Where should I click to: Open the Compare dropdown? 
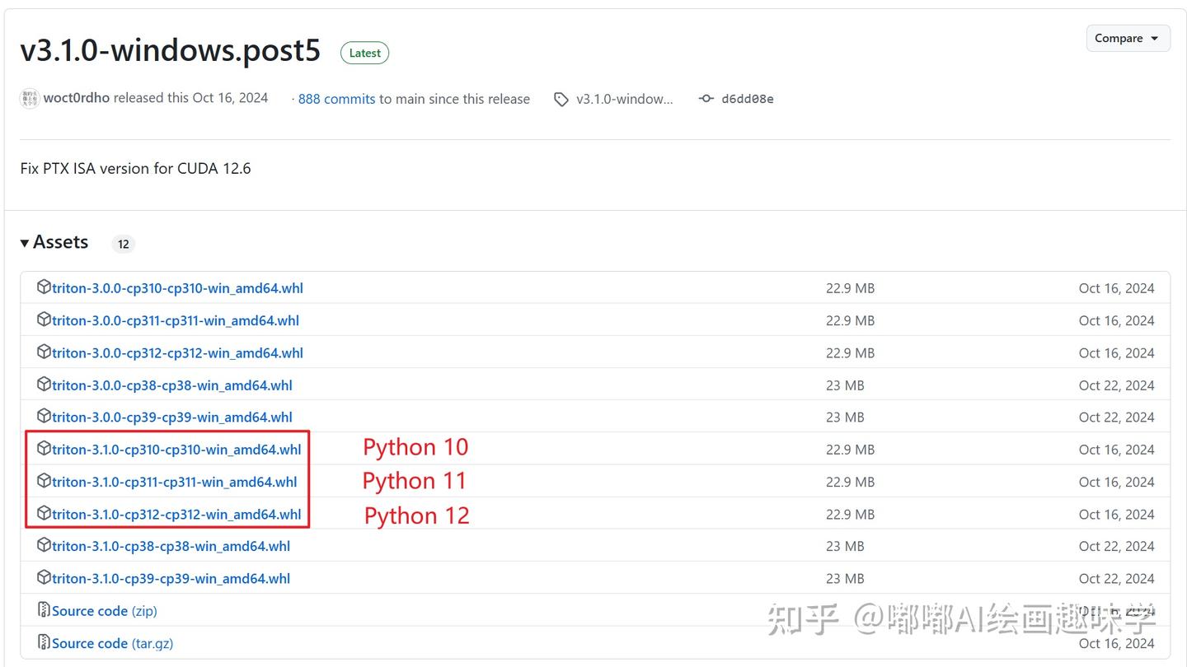point(1127,39)
